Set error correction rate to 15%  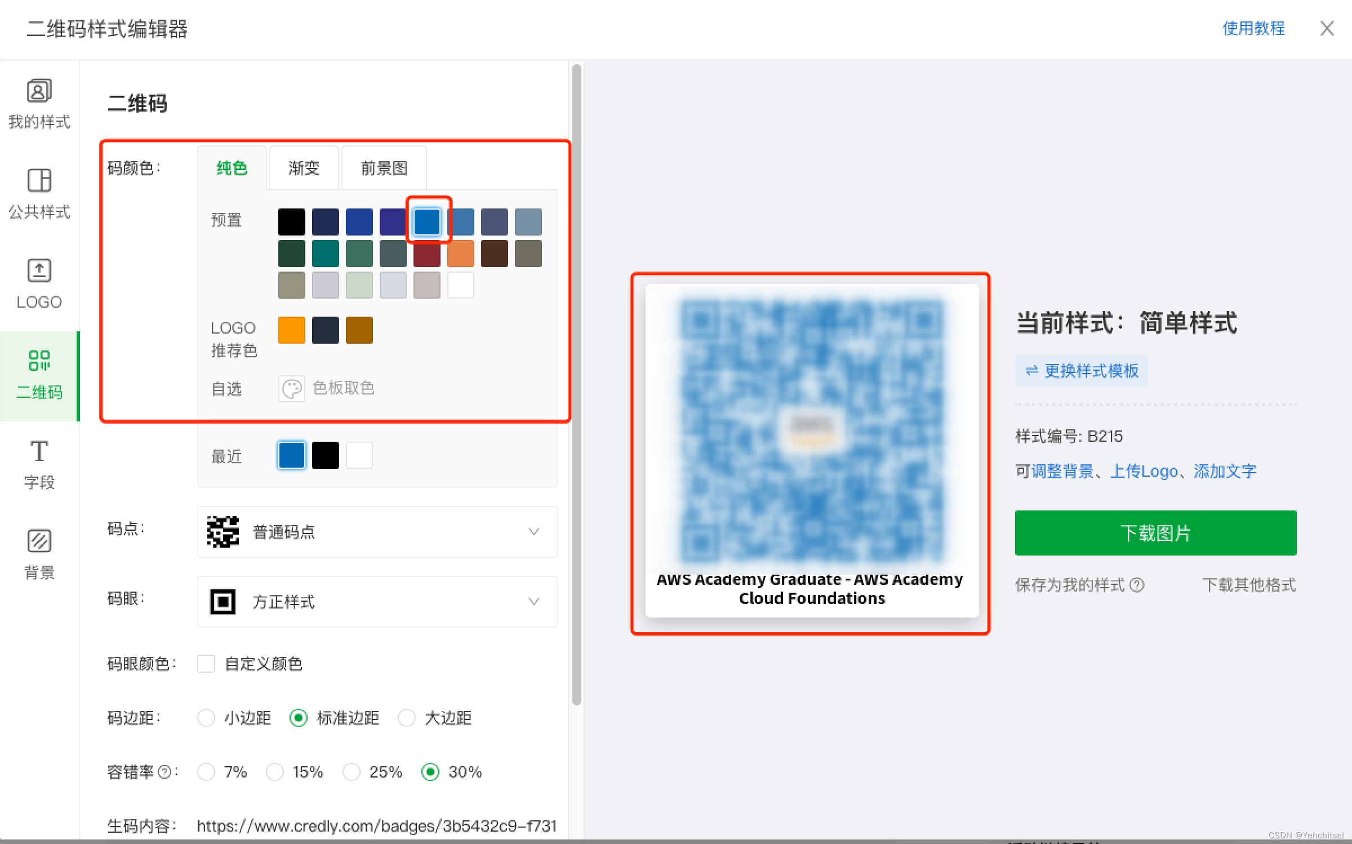click(x=275, y=772)
